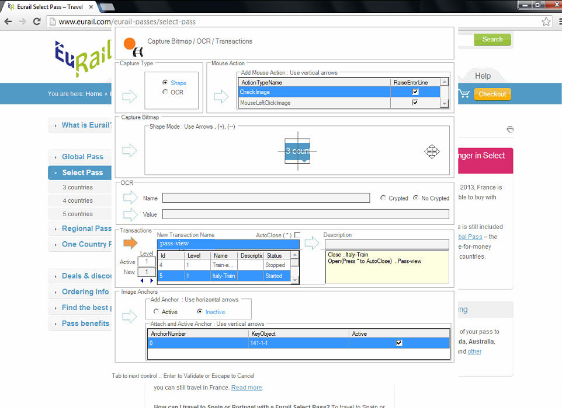Image resolution: width=562 pixels, height=408 pixels.
Task: Select the OCR capture type
Action: (x=165, y=92)
